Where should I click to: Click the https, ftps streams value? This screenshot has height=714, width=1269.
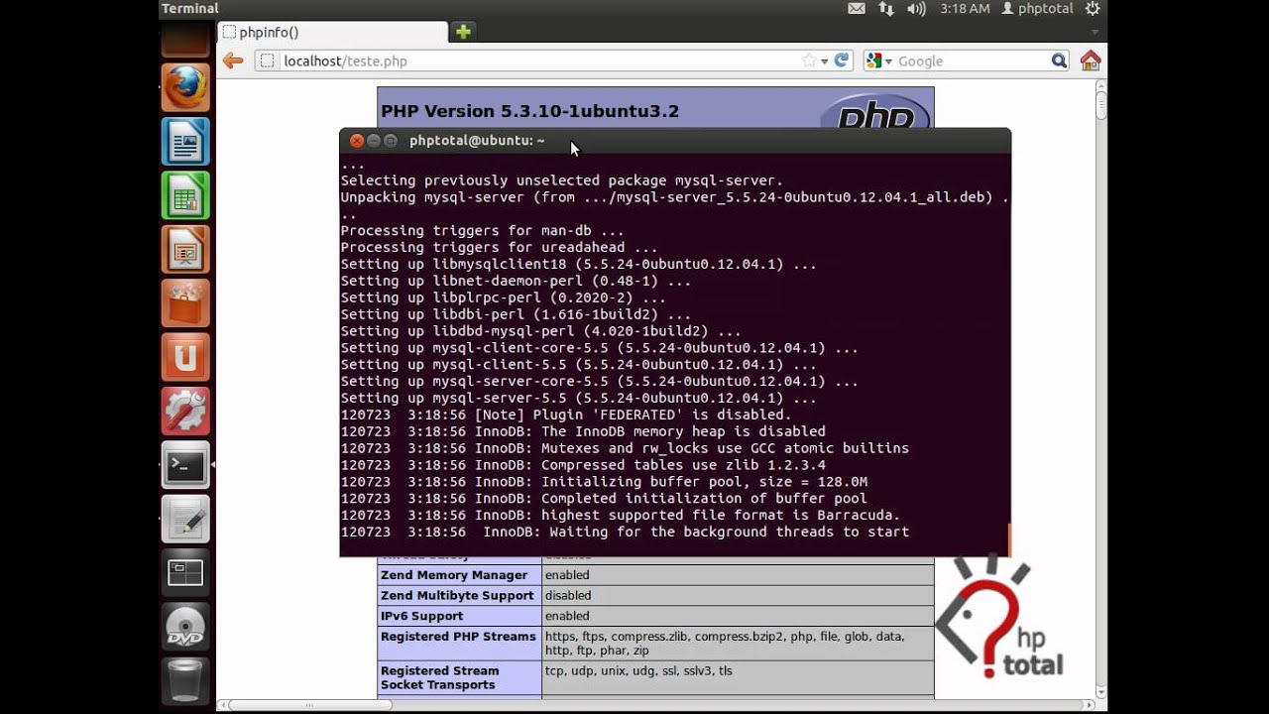[x=724, y=644]
